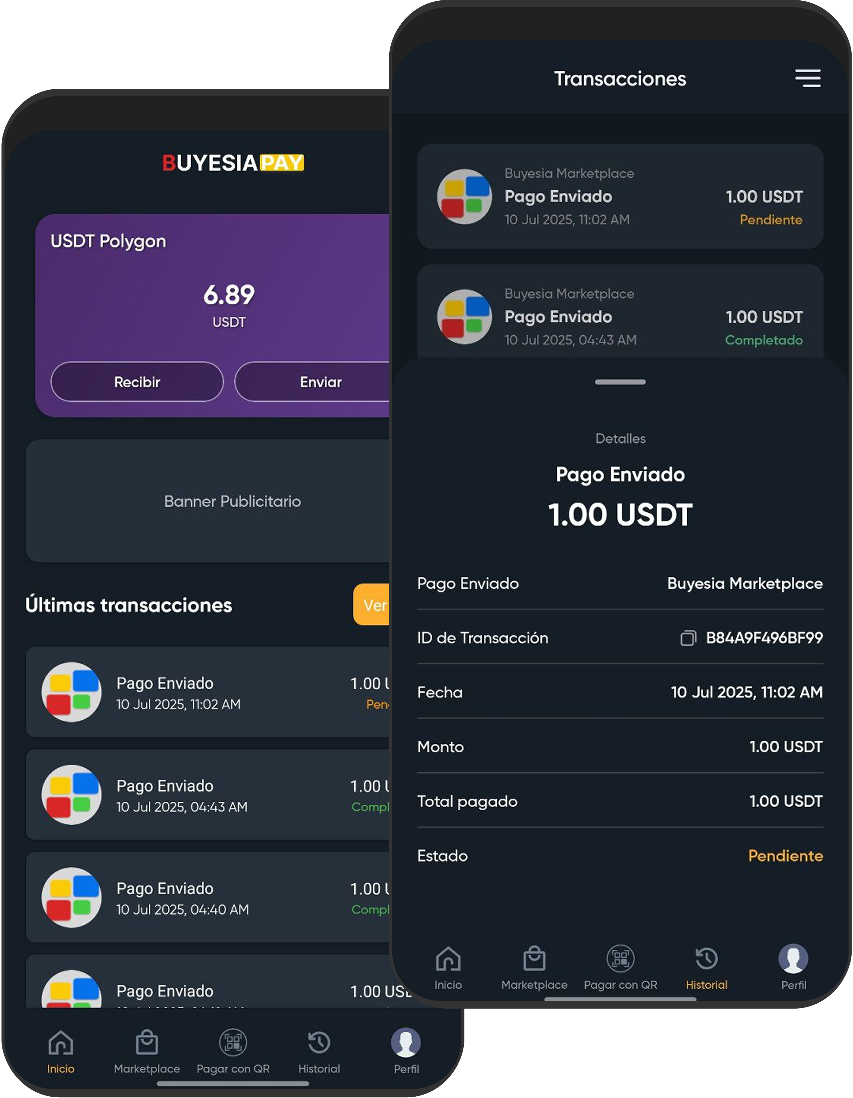Open Marketplace tab on the right phone

[x=534, y=967]
